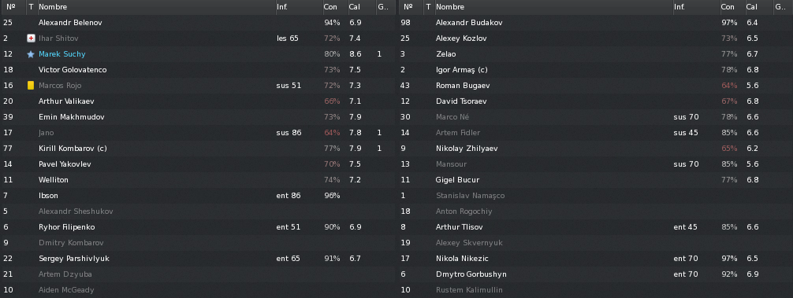Select substitute Artem Dzyuba
Image resolution: width=793 pixels, height=298 pixels.
198,274
